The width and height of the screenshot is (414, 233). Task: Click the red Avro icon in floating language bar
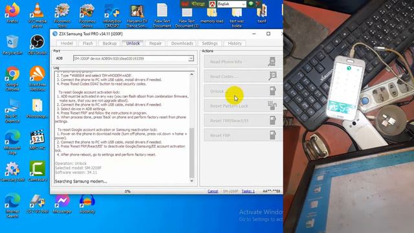[212, 4]
